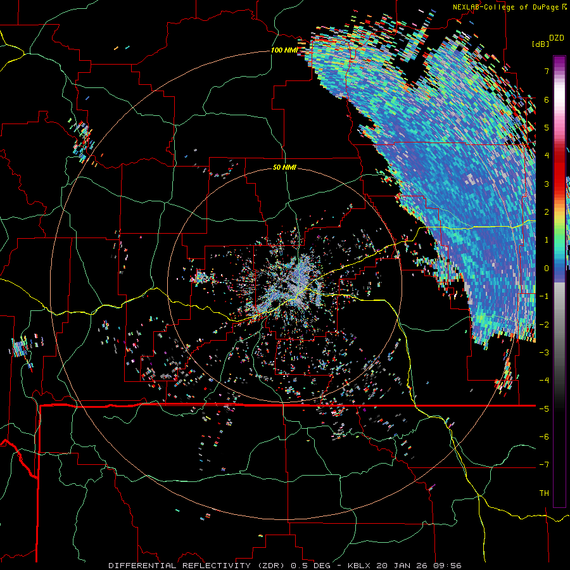This screenshot has width=570, height=570.
Task: Click the -4 value on the scale
Action: point(544,381)
